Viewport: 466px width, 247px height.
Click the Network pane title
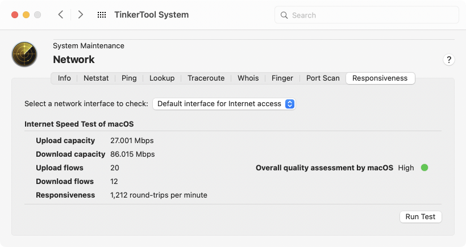pos(74,60)
